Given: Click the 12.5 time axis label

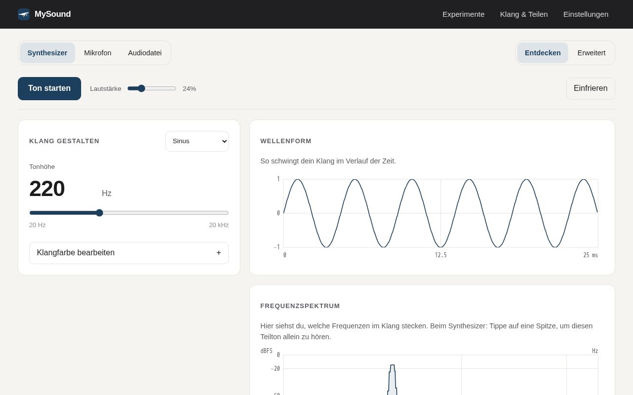Looking at the screenshot, I should 441,255.
